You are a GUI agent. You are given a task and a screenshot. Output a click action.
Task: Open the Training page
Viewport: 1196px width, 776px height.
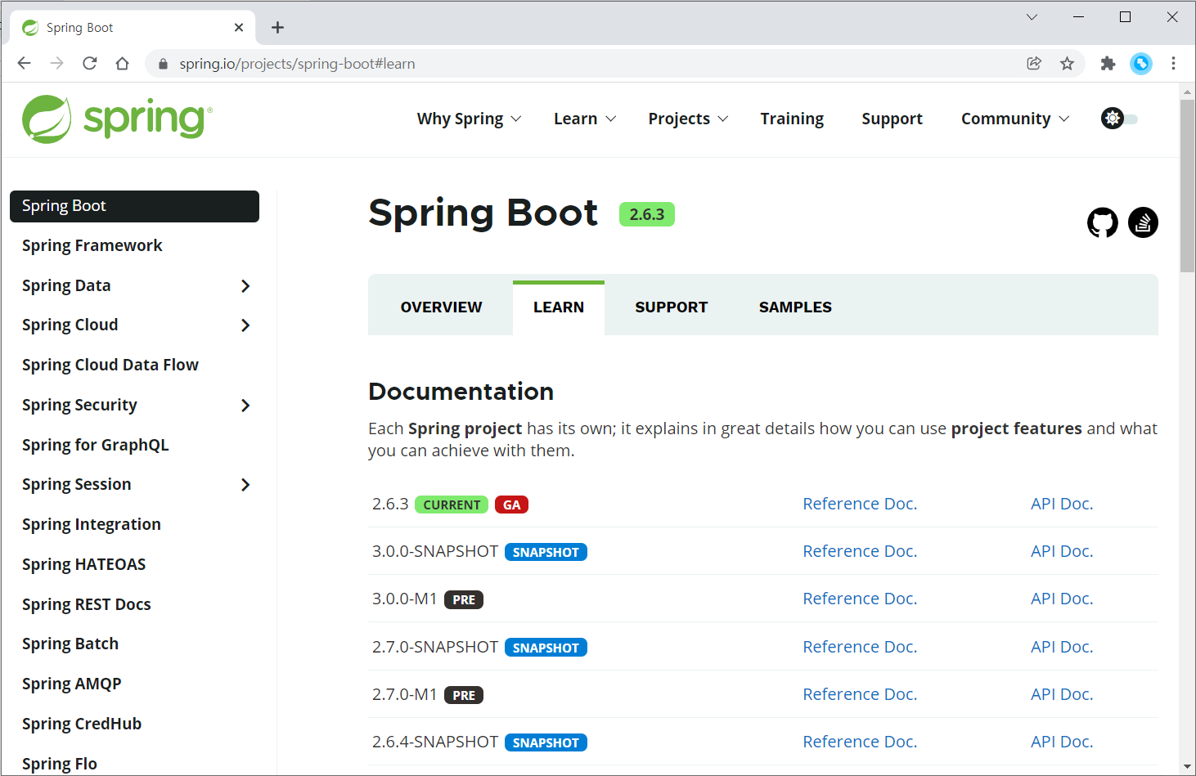pyautogui.click(x=792, y=119)
